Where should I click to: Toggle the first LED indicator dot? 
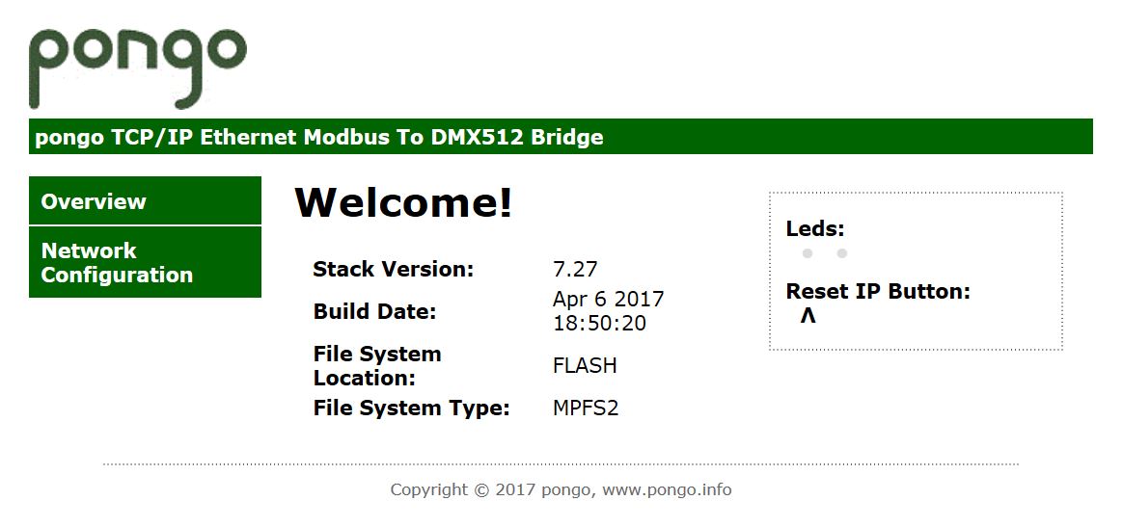pos(808,253)
